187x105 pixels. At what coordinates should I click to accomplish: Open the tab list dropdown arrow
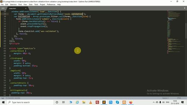pos(185,8)
